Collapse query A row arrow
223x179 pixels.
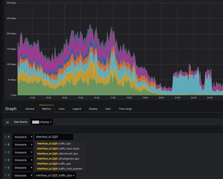6,137
